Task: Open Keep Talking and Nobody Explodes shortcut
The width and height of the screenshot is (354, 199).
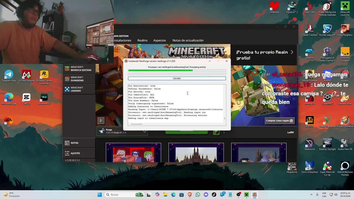Action: 327,9
